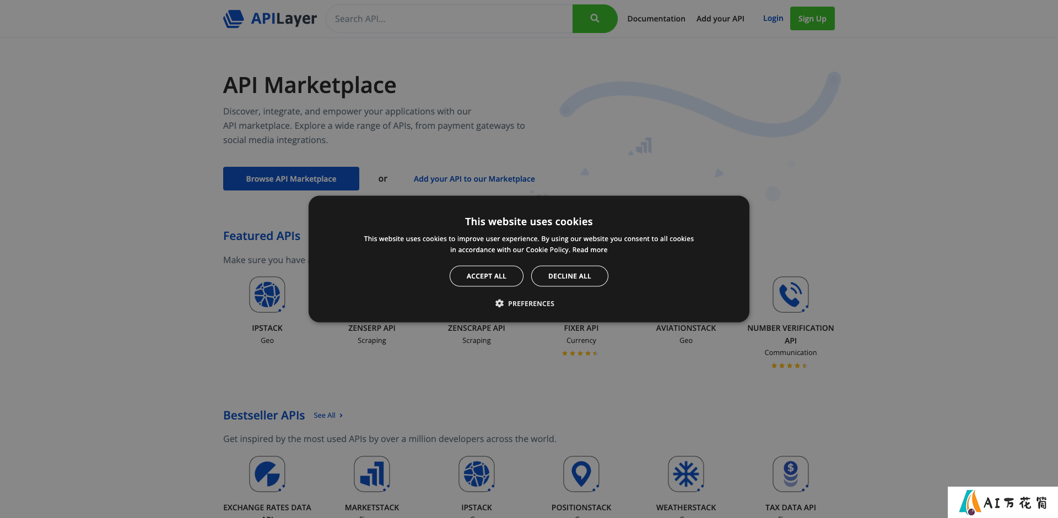Click the IPSTACK label under Bestseller APIs
This screenshot has width=1058, height=518.
point(477,508)
